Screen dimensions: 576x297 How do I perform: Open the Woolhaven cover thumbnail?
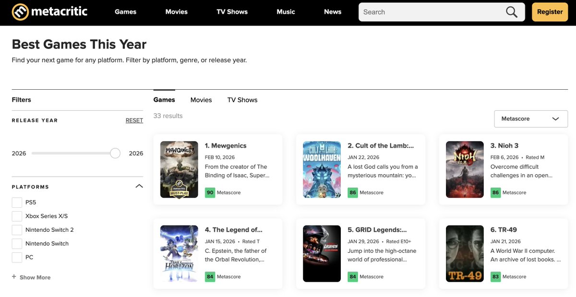click(x=322, y=169)
